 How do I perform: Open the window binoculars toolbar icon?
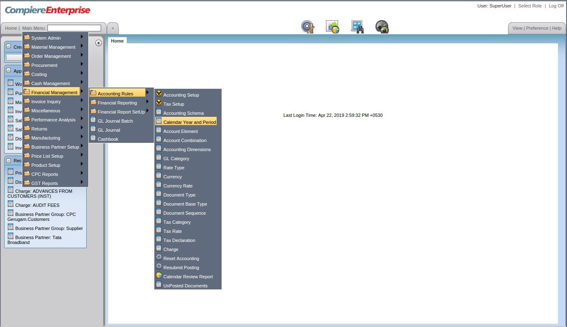point(357,27)
